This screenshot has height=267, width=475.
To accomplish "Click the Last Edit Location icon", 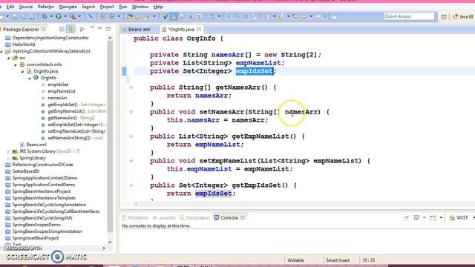I will coord(295,16).
